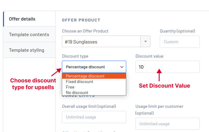Click Usage limit per customer input
This screenshot has height=132, width=209.
167,124
